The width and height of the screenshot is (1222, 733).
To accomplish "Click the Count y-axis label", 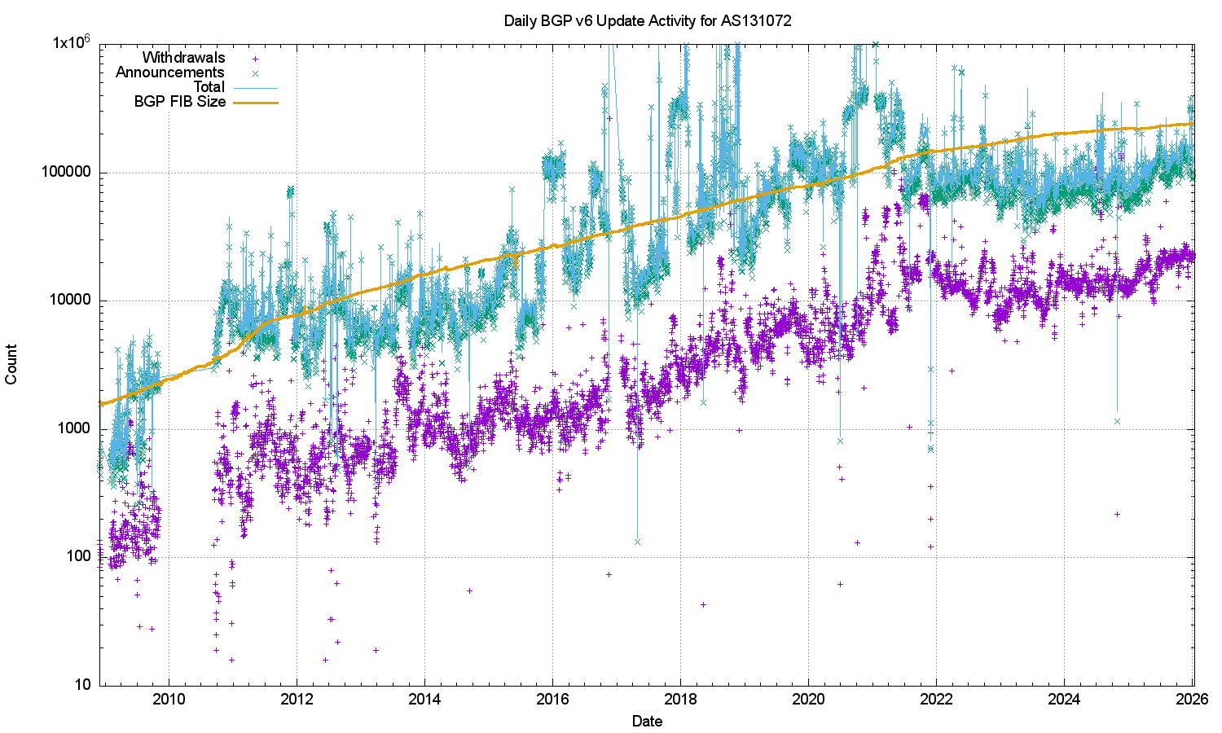I will [x=11, y=364].
